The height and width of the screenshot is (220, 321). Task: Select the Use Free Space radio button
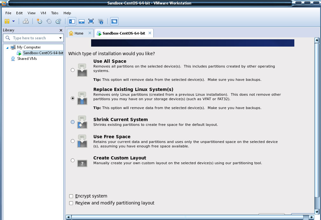[x=73, y=141]
